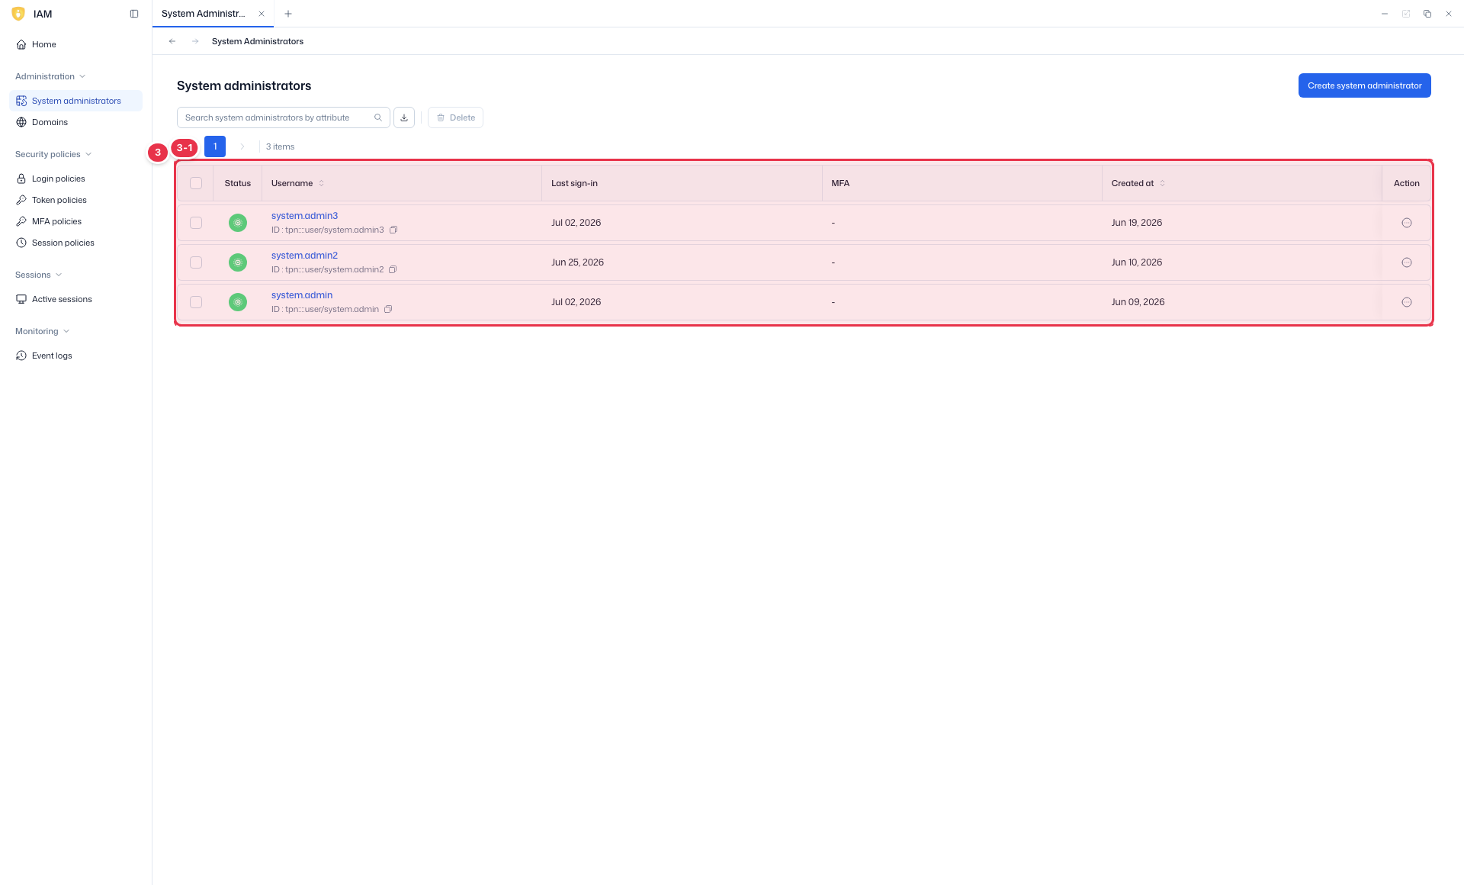Image resolution: width=1464 pixels, height=885 pixels.
Task: Tick the checkbox in the Jun 09, 2026 row
Action: pyautogui.click(x=196, y=302)
